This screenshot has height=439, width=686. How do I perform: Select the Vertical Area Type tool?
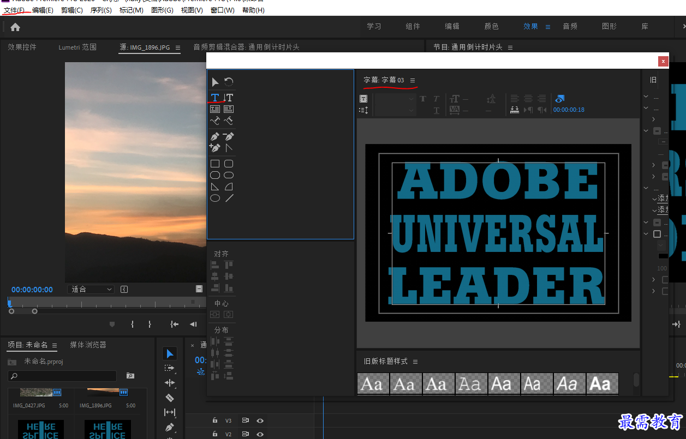pyautogui.click(x=229, y=109)
